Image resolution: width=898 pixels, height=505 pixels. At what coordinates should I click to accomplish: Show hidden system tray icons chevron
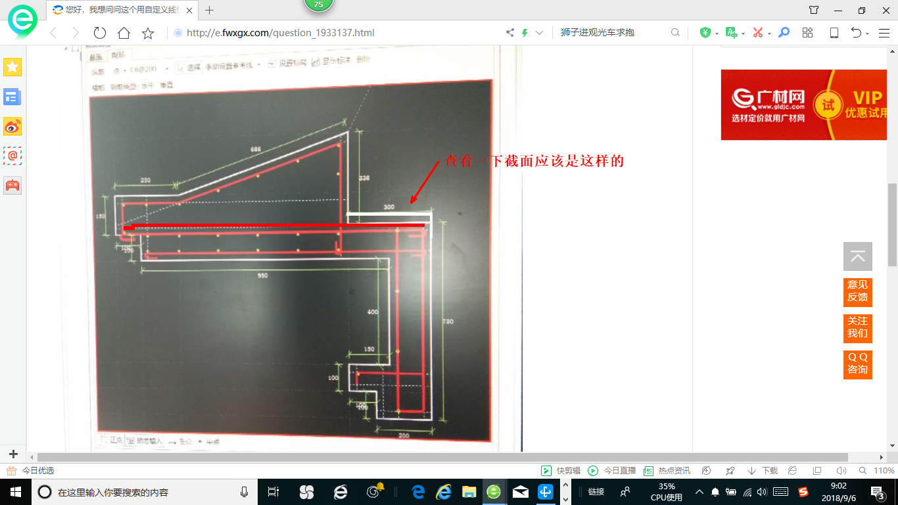(x=699, y=492)
